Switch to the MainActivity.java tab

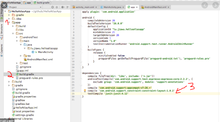pyautogui.click(x=113, y=7)
